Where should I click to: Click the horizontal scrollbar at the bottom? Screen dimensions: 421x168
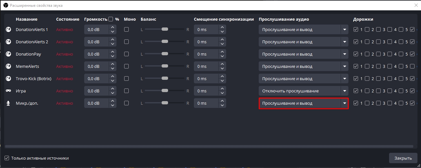(209, 147)
